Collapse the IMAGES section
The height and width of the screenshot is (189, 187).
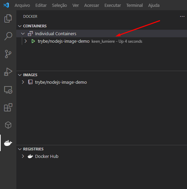tap(20, 75)
